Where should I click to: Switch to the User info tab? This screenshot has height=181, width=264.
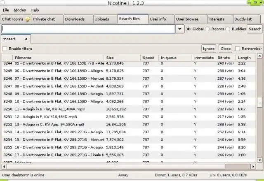pyautogui.click(x=161, y=19)
